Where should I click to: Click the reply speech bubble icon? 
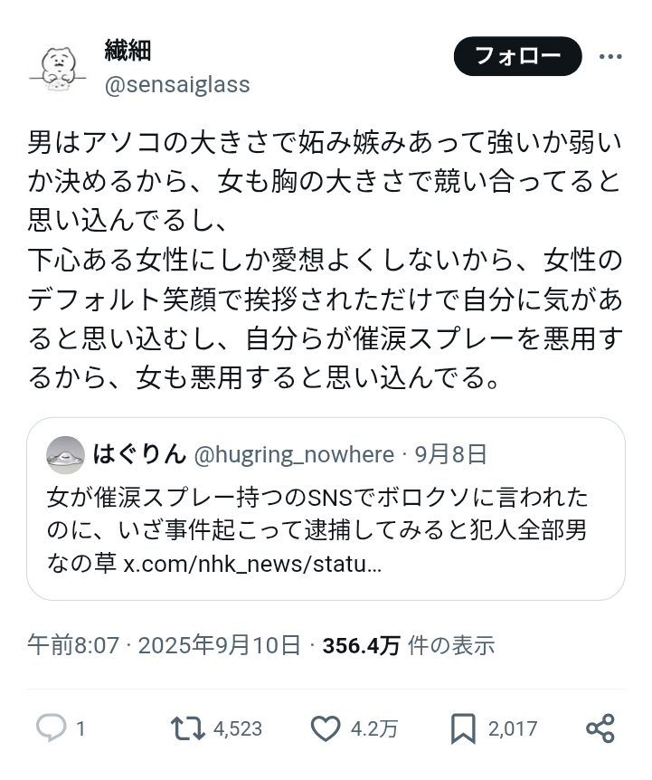coord(50,728)
